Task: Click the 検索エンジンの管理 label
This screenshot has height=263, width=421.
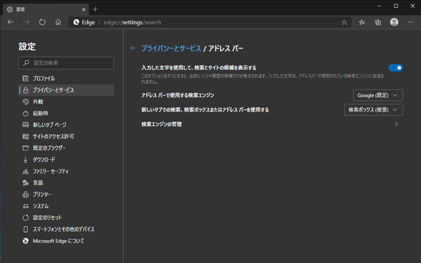Action: 161,124
